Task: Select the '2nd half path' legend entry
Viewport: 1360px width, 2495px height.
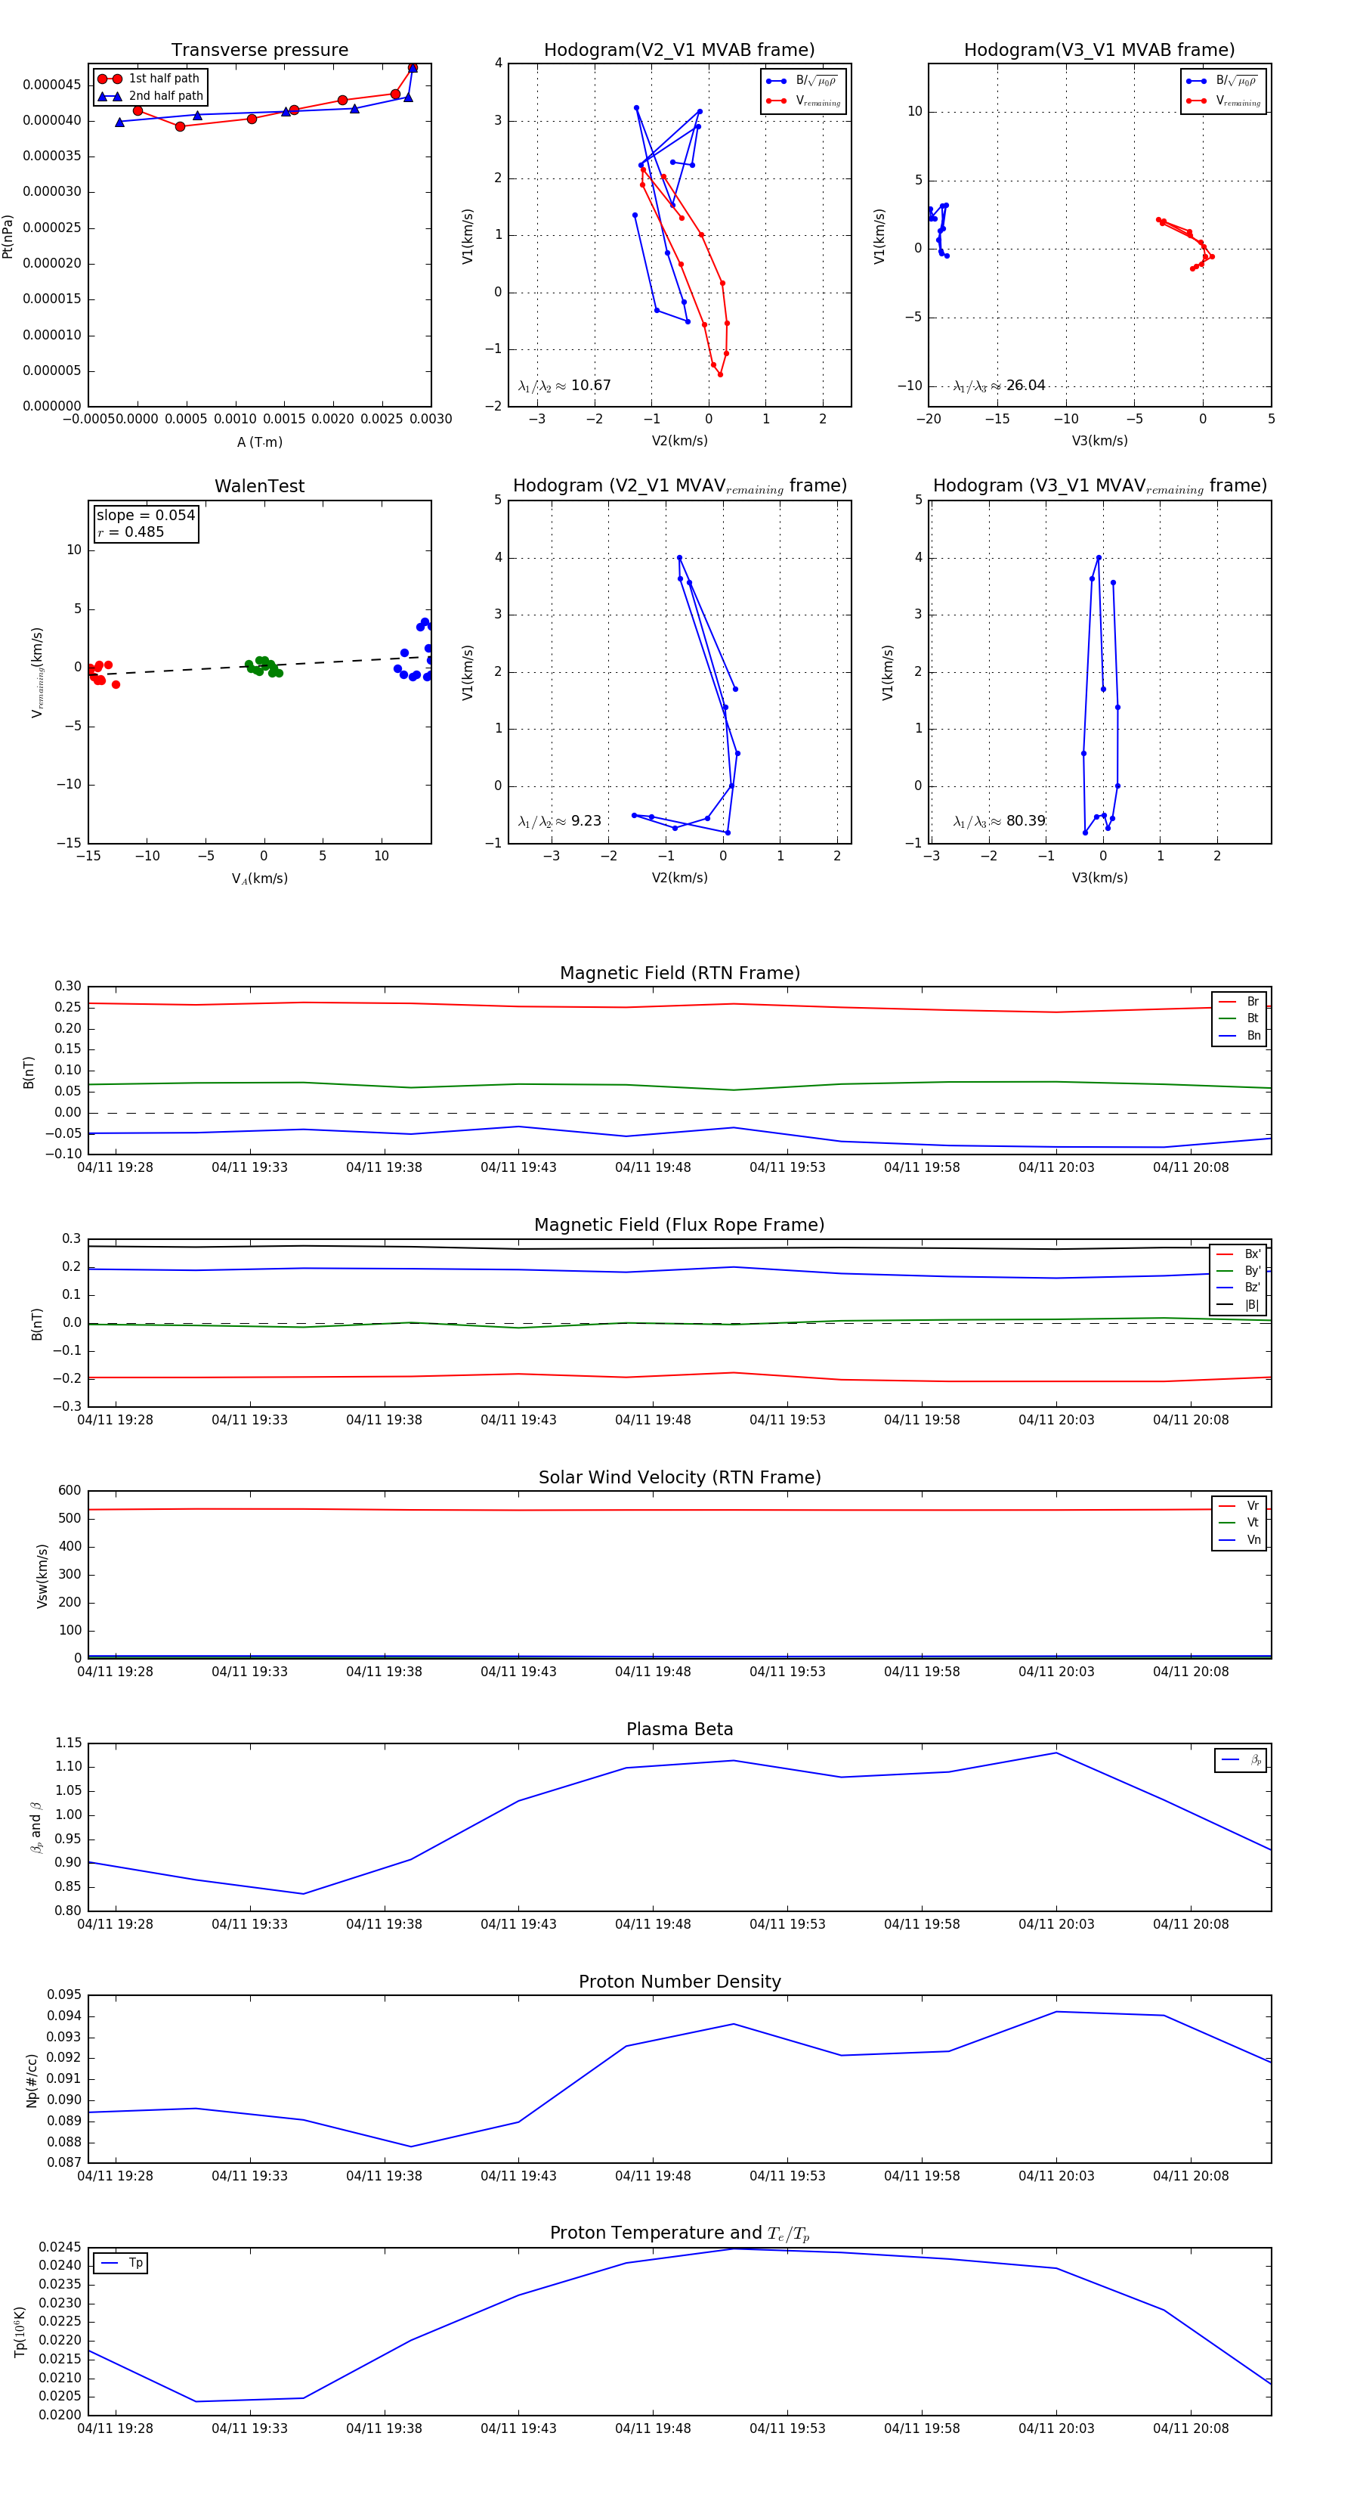Action: (150, 96)
